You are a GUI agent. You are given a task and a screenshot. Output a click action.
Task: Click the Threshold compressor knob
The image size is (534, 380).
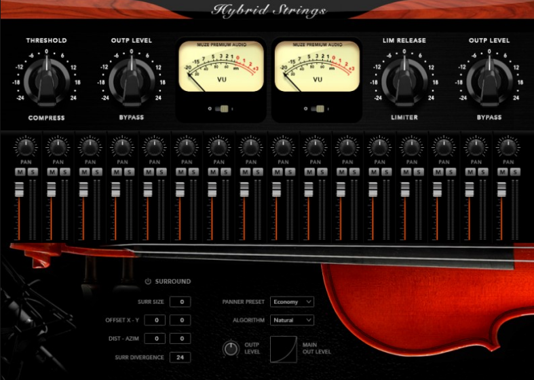point(46,80)
